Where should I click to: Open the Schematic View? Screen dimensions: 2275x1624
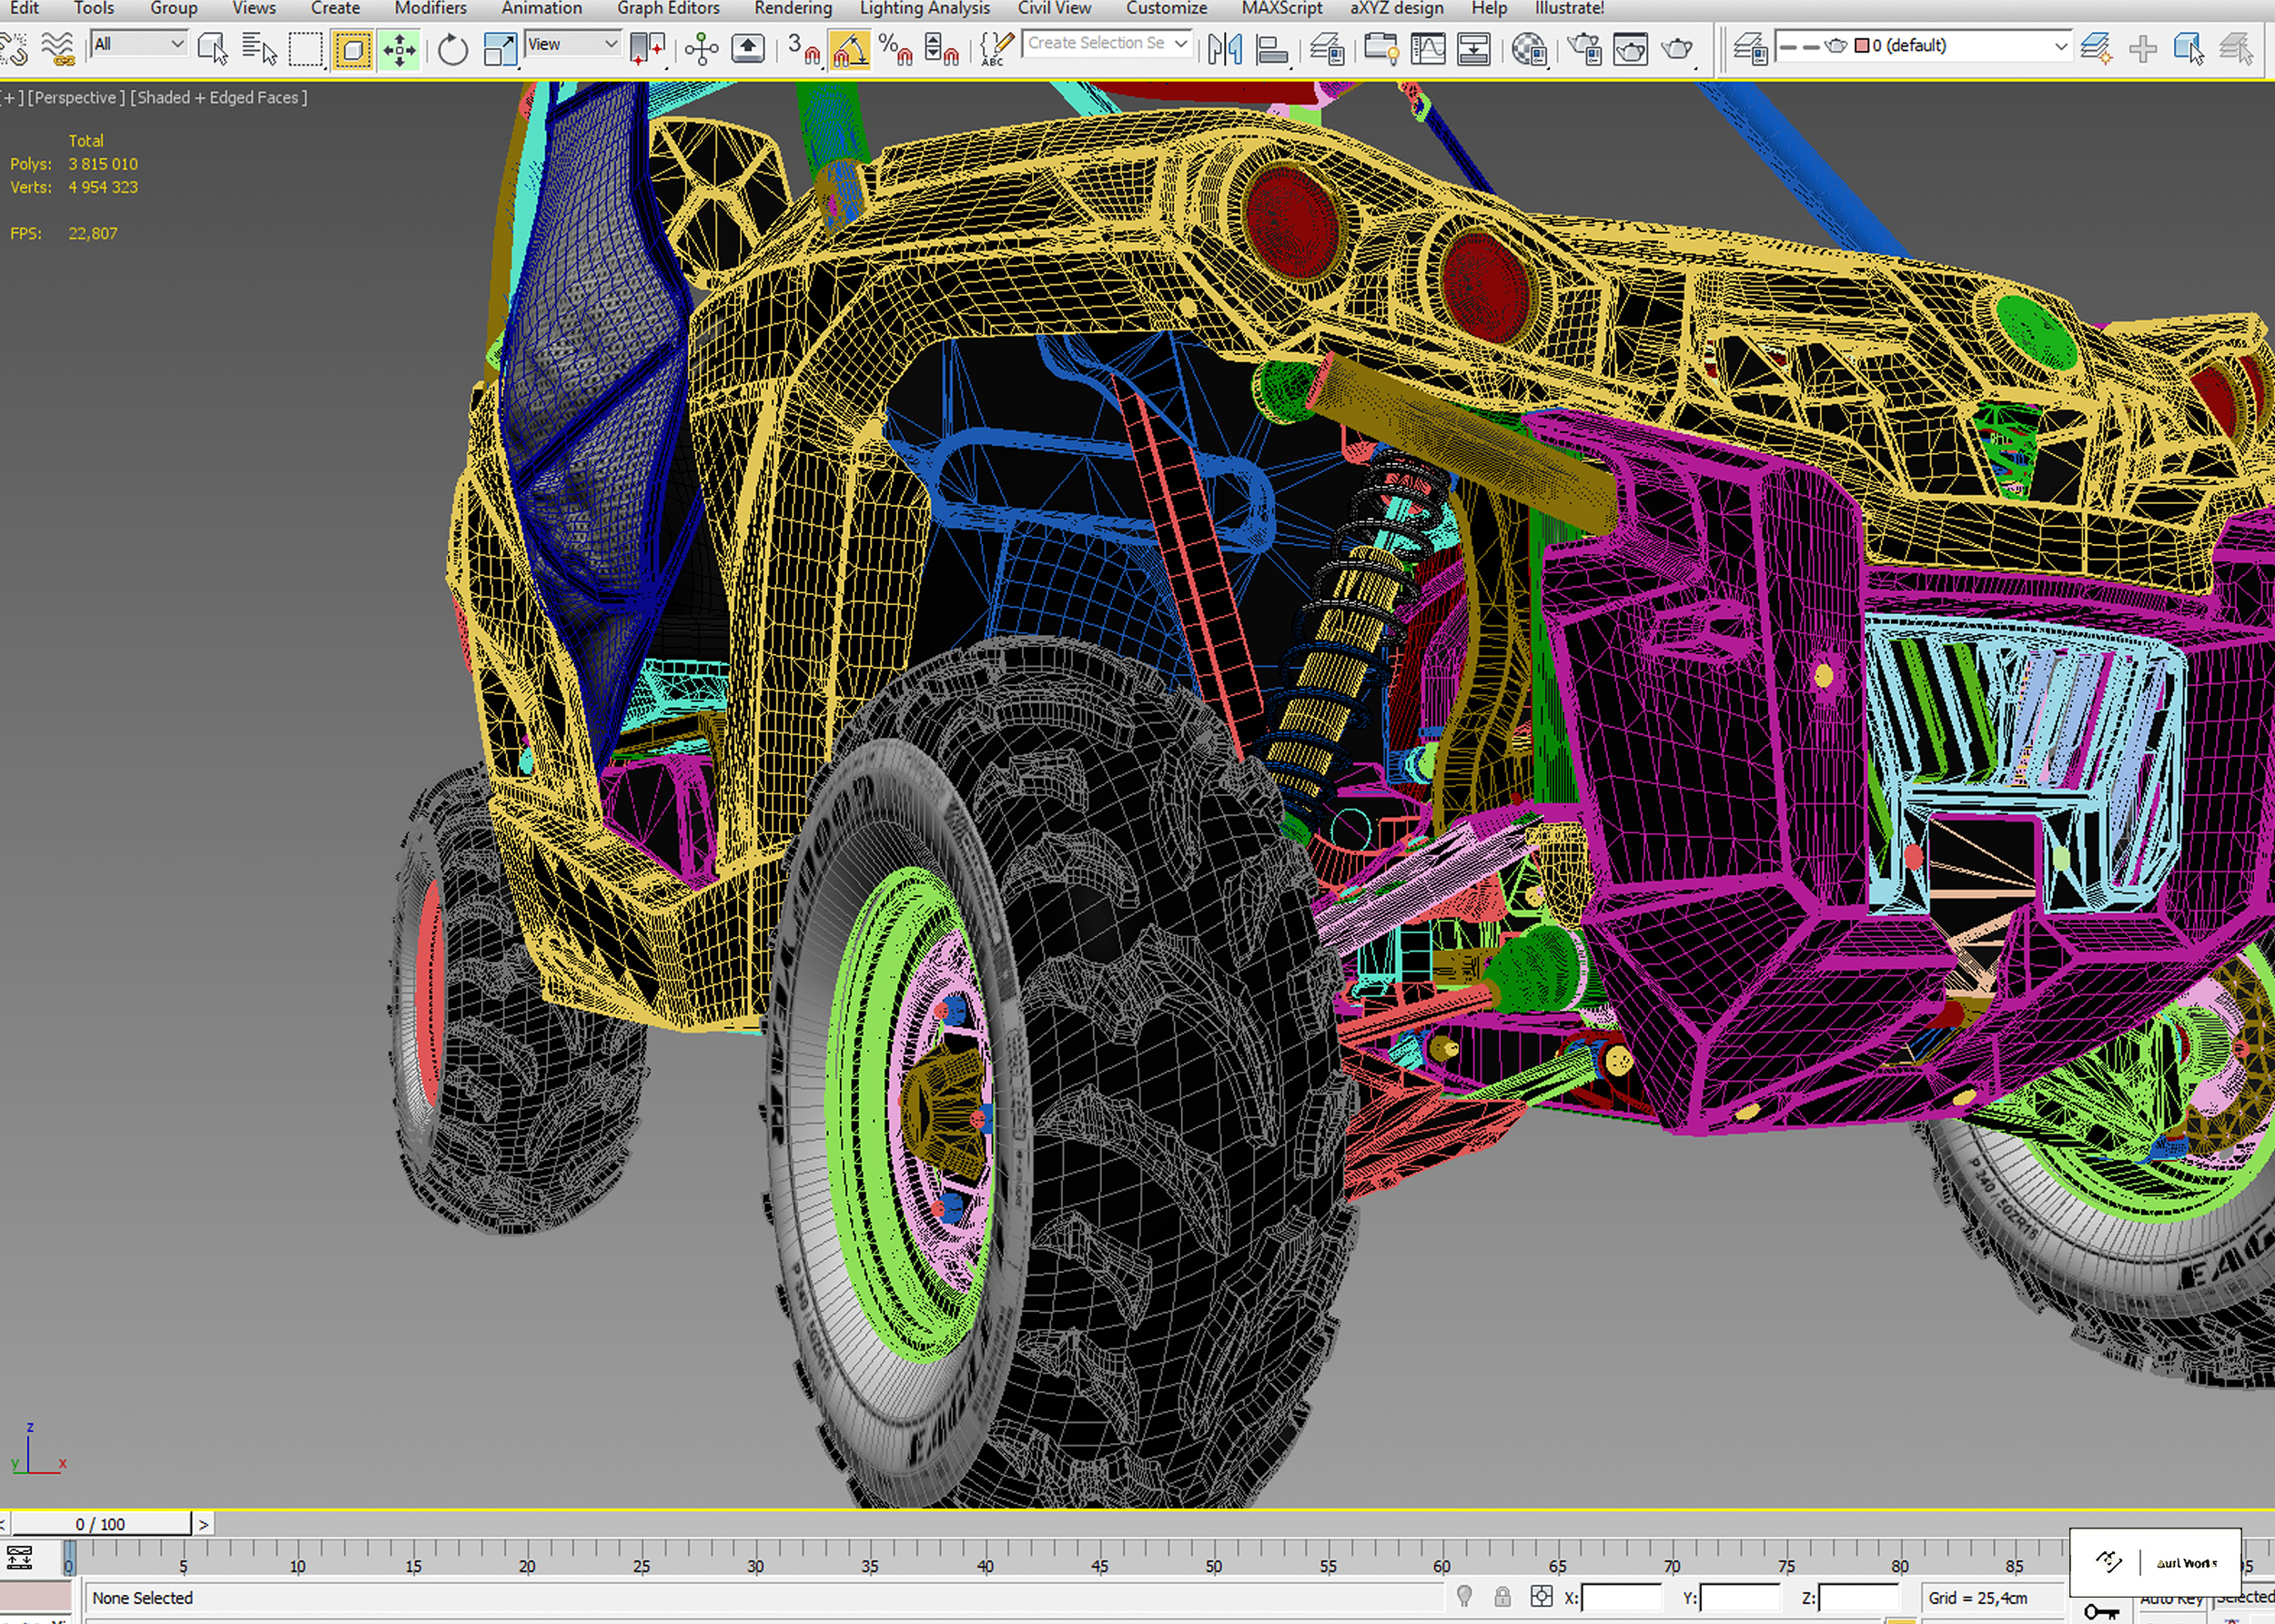pos(1473,49)
